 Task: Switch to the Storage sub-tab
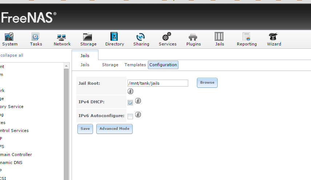[x=110, y=65]
